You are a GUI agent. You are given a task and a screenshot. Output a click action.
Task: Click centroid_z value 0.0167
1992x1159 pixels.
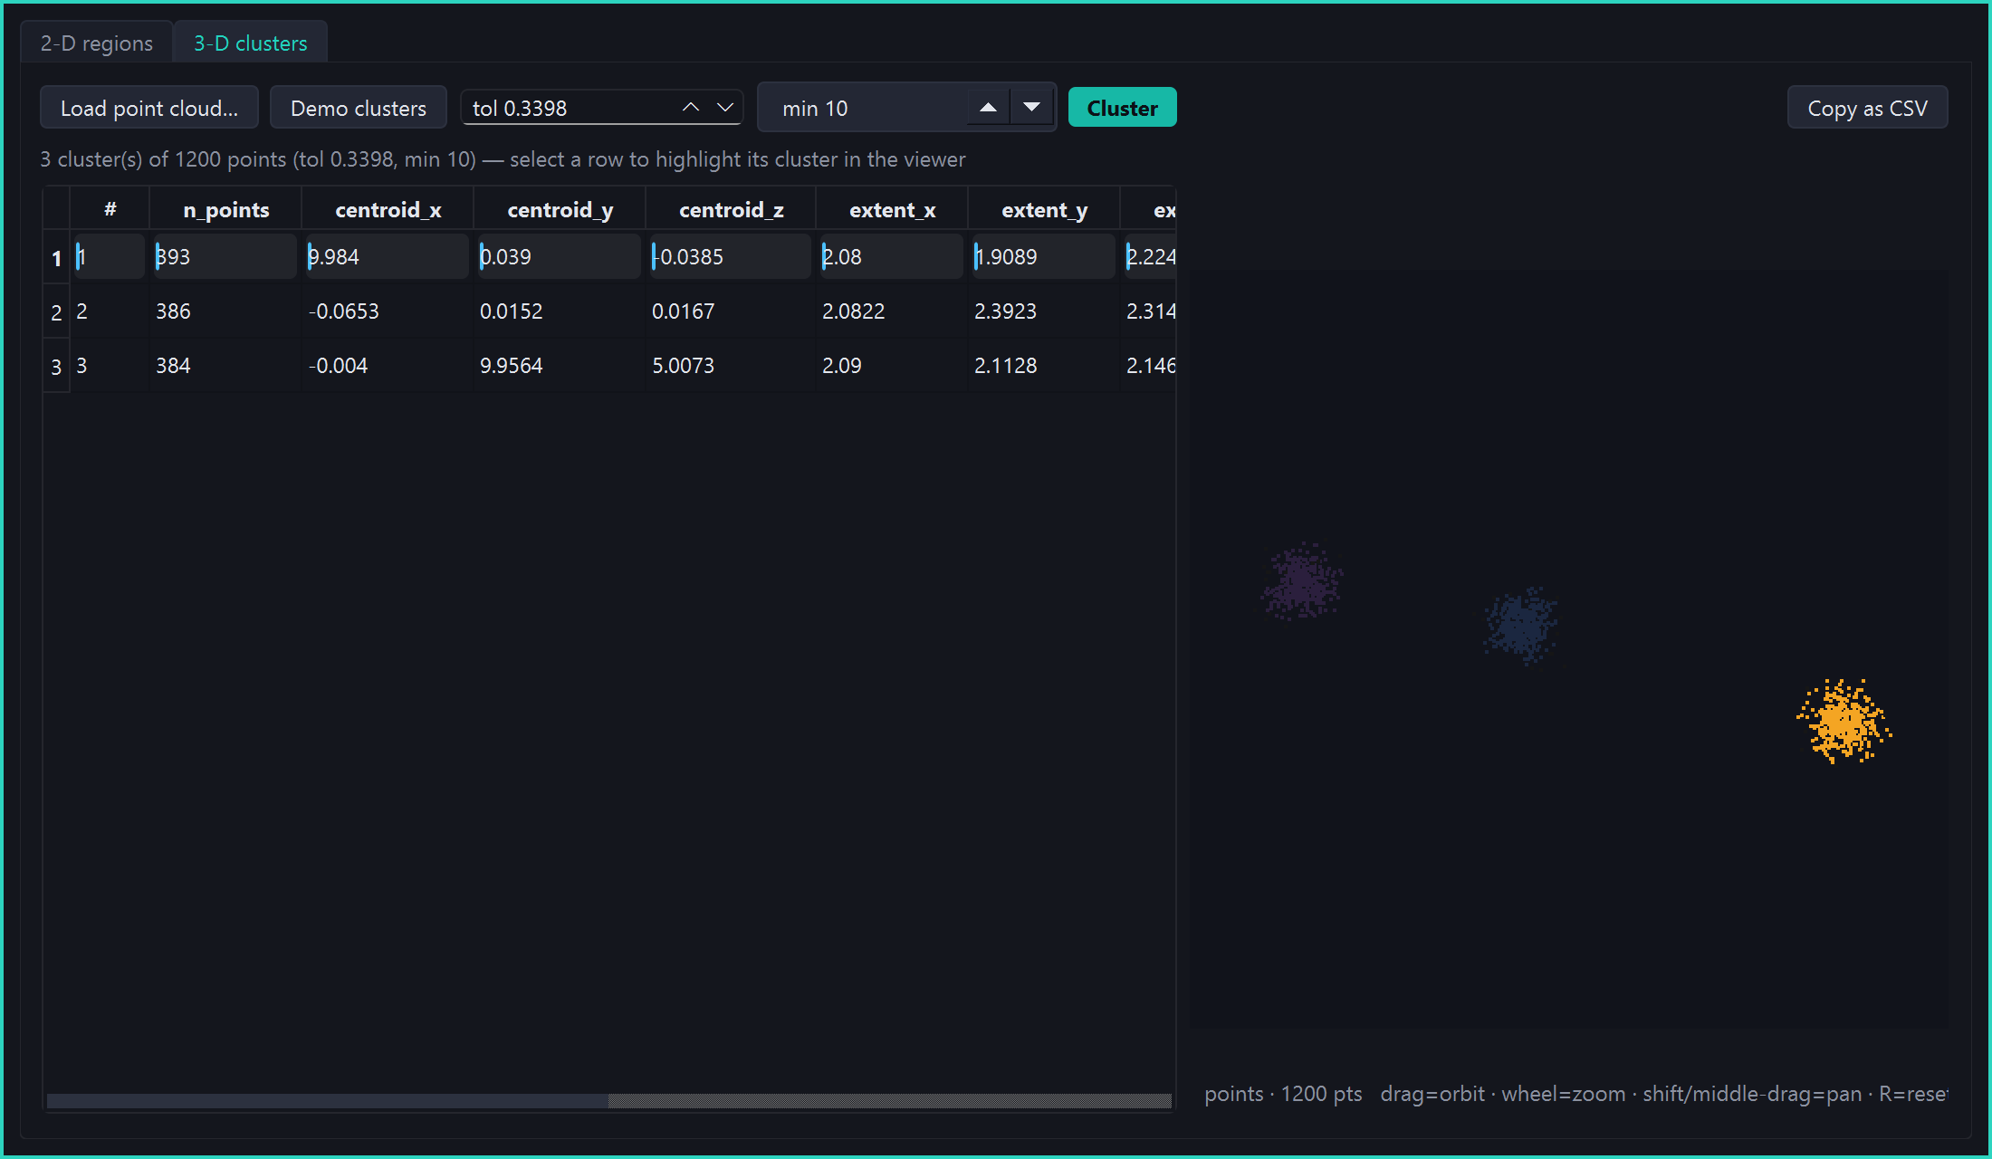pos(731,311)
